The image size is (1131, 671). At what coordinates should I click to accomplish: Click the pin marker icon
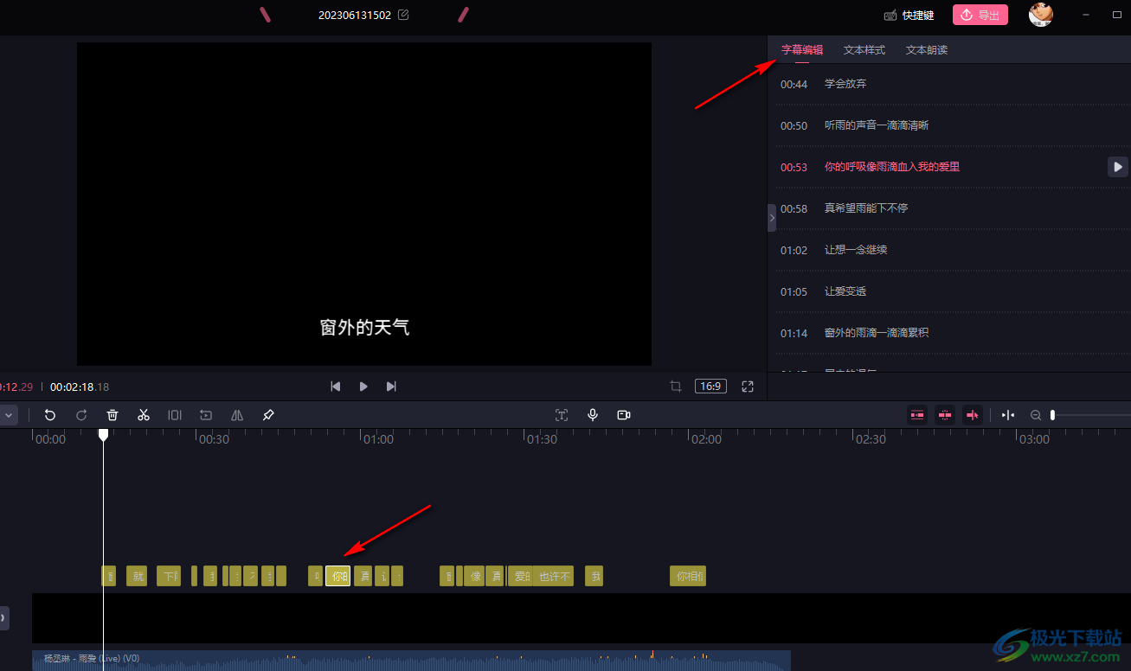(x=268, y=415)
